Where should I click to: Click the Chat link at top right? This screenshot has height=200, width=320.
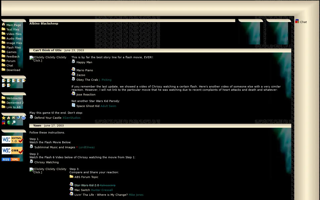click(x=303, y=22)
